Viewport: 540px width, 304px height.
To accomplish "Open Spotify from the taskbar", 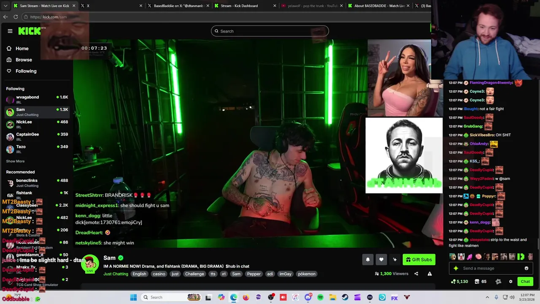I will [x=320, y=297].
